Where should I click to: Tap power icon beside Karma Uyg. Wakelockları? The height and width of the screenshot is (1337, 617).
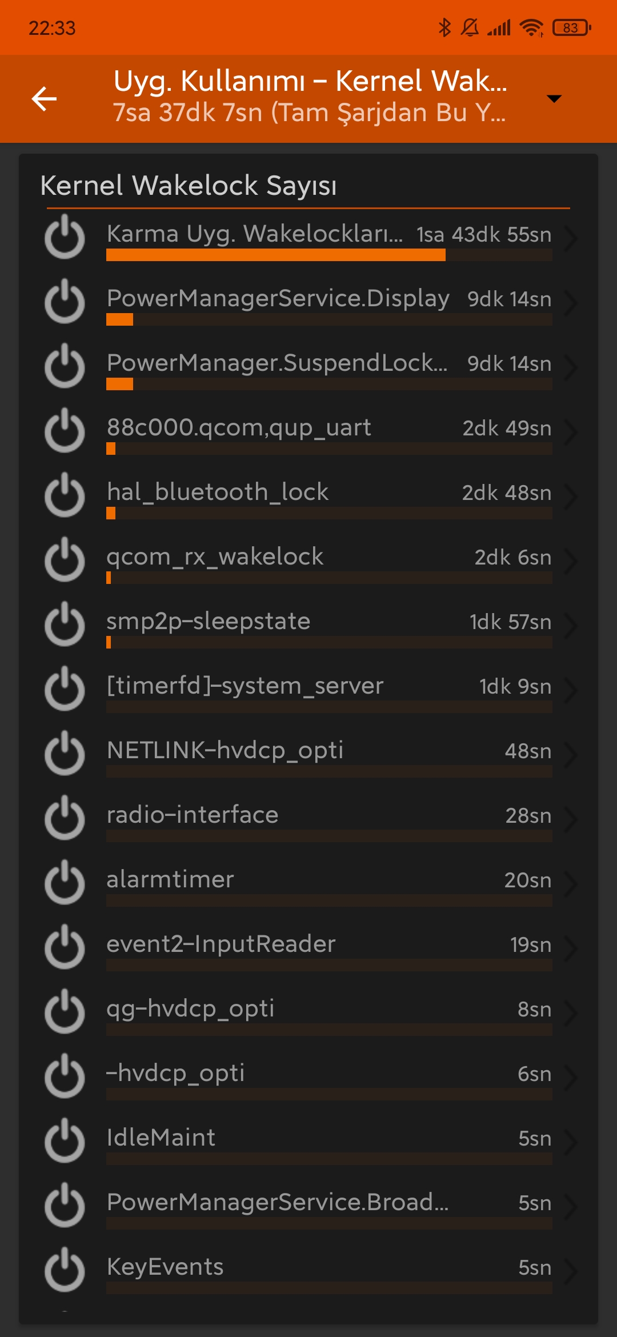click(x=65, y=238)
